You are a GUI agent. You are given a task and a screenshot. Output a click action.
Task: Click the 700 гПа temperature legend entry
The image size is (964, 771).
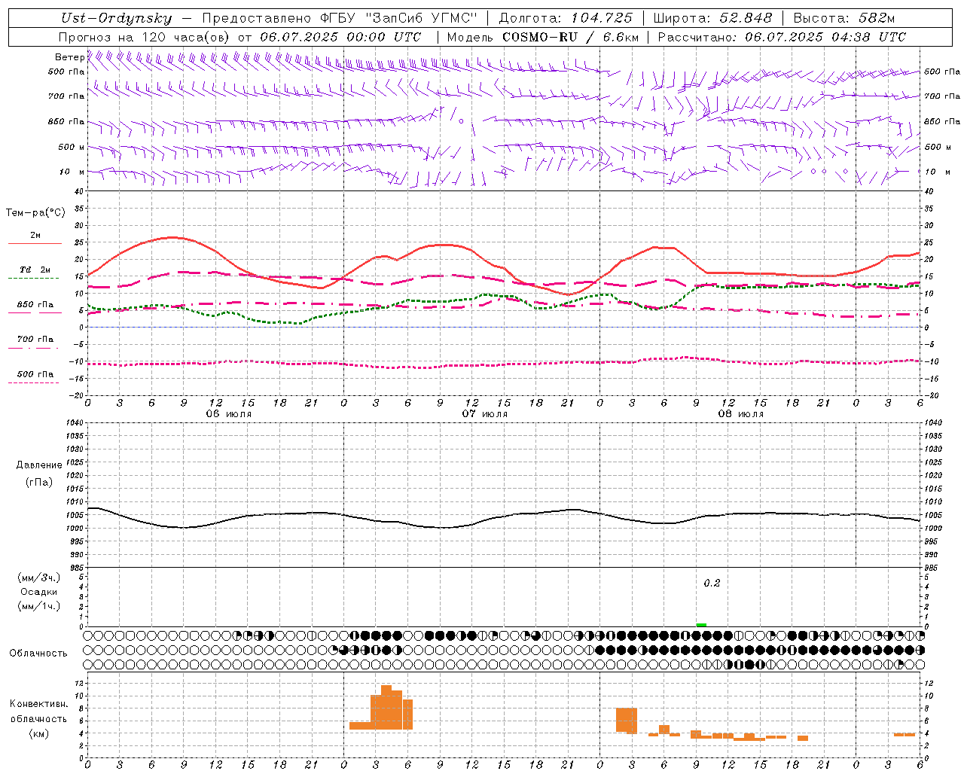point(35,339)
